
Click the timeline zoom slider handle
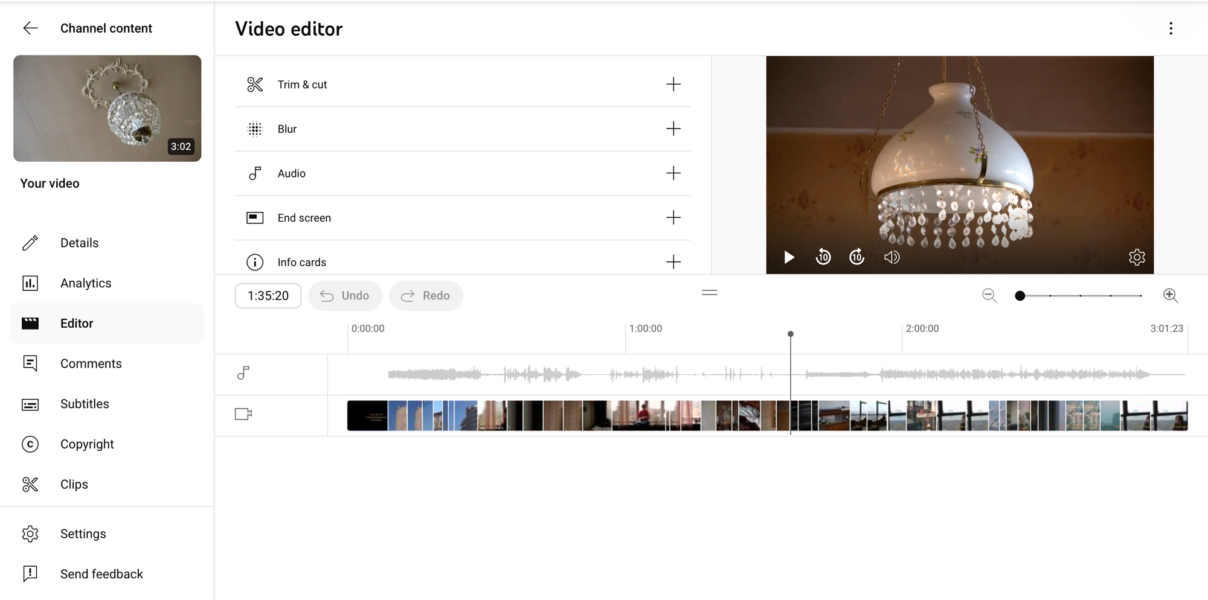pos(1020,296)
